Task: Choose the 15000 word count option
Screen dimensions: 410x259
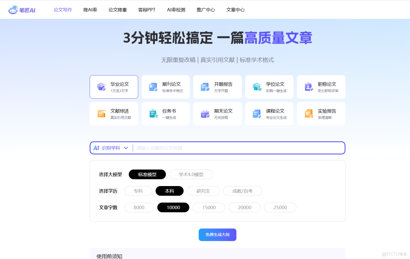Action: pyautogui.click(x=208, y=207)
